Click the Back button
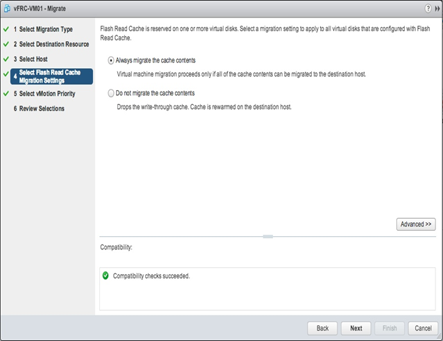Screen dimensions: 443x341 pos(322,328)
